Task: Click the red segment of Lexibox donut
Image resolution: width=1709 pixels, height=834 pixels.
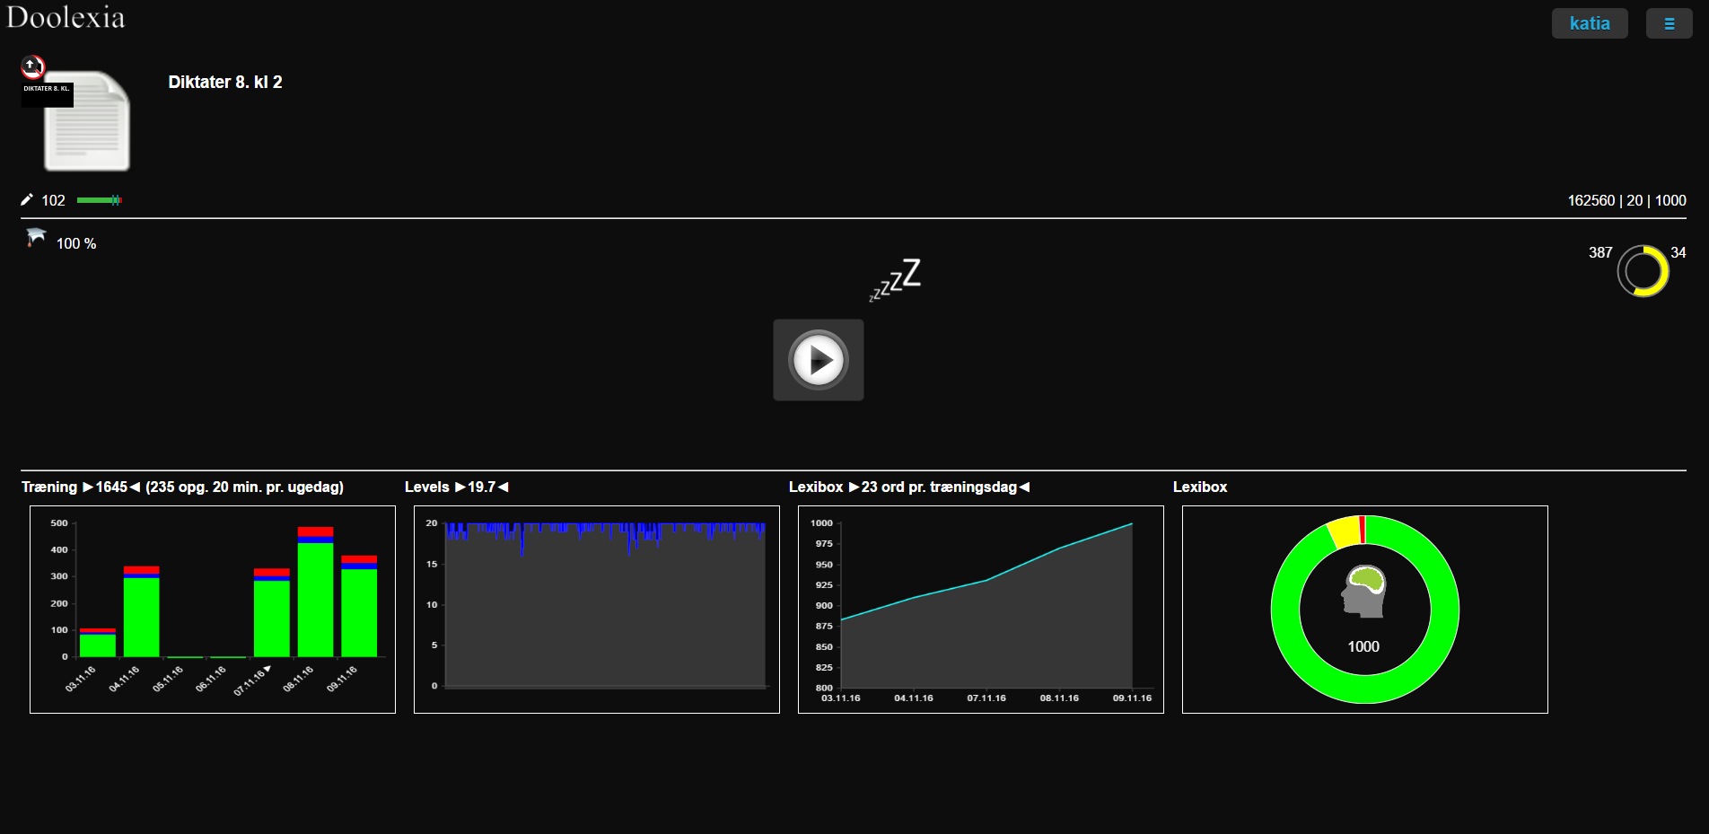Action: tap(1363, 530)
